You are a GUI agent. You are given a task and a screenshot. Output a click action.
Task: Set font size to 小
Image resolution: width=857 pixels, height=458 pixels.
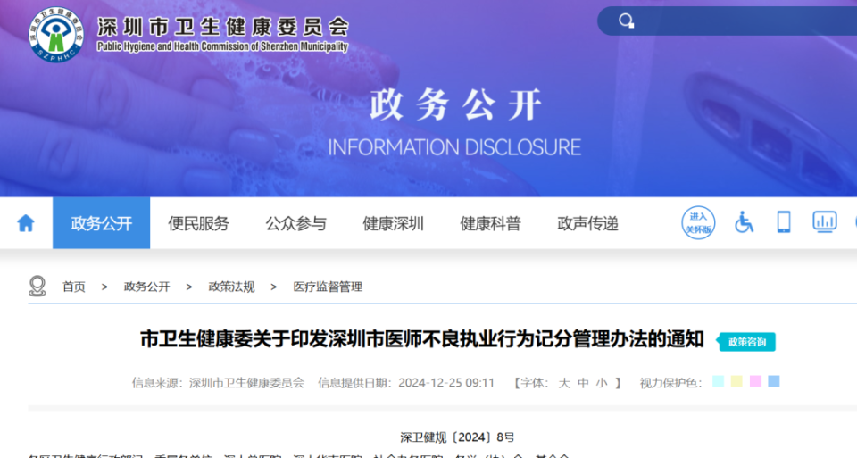click(602, 383)
